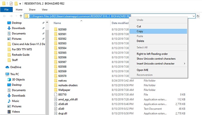Choose Copy in the context menu
This screenshot has width=202, height=115.
click(x=158, y=31)
